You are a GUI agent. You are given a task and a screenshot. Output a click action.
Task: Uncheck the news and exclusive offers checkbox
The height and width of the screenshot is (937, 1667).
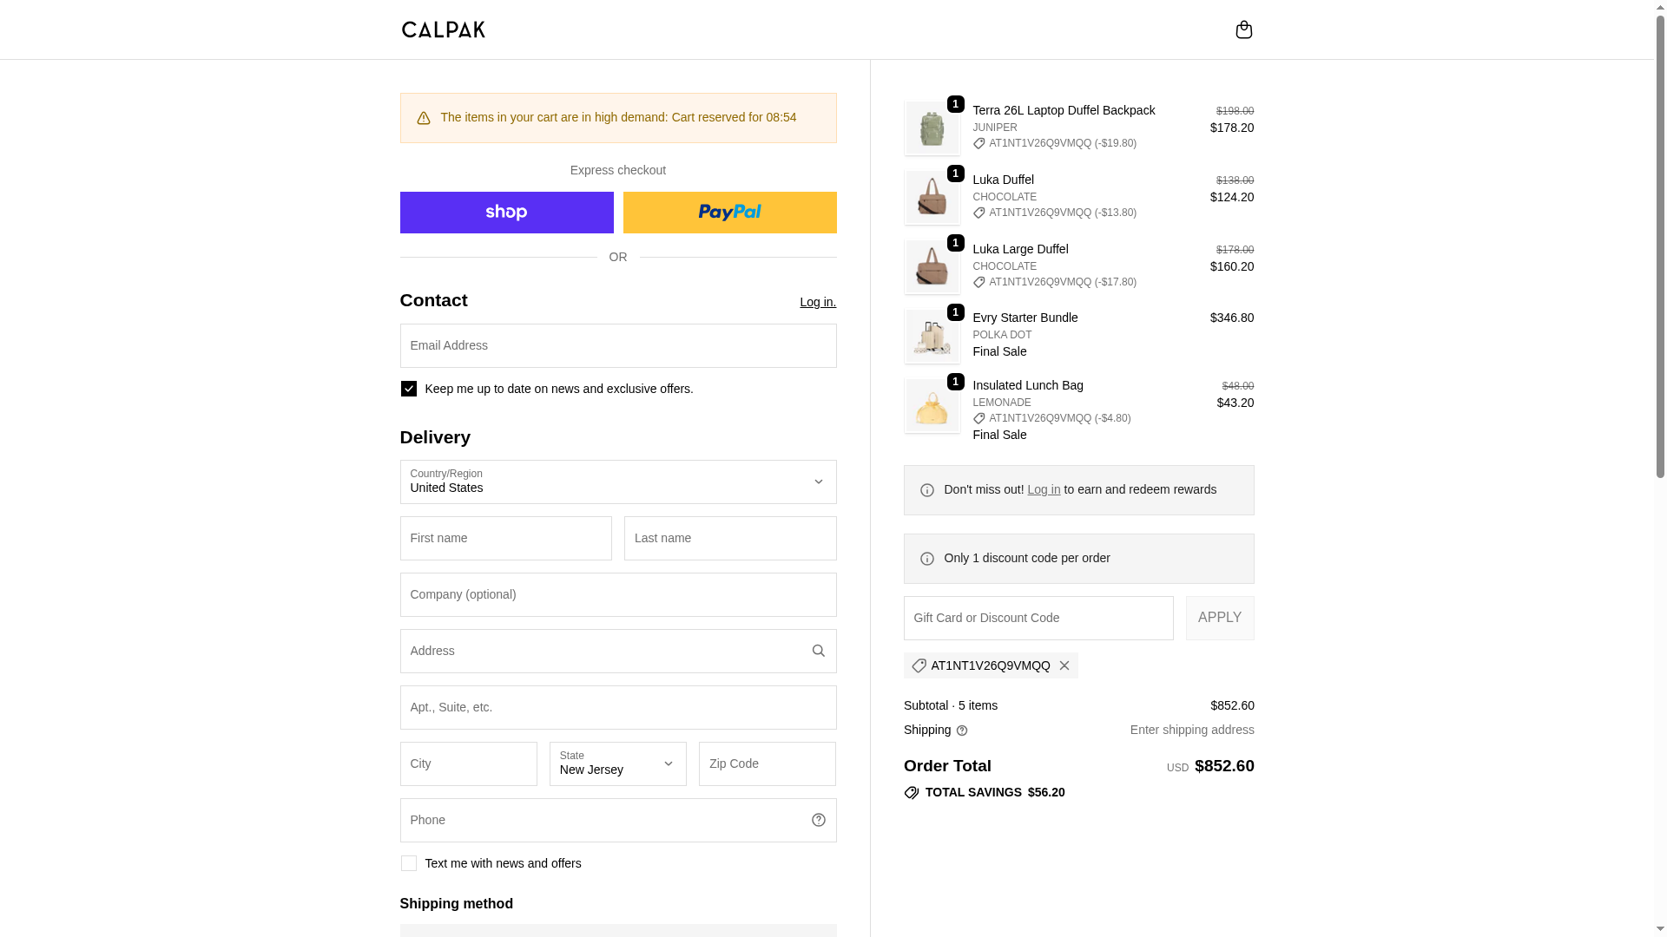[409, 389]
